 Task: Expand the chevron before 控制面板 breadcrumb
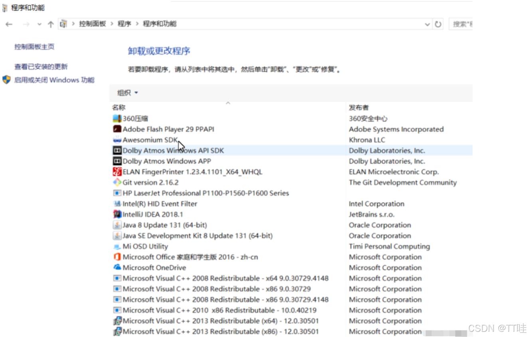73,24
